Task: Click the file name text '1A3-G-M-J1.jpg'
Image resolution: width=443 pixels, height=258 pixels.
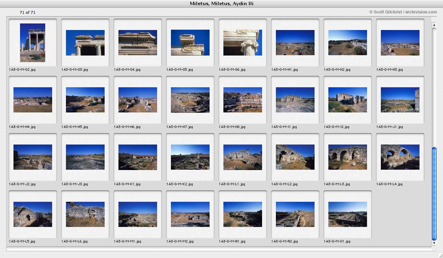Action: 389,127
